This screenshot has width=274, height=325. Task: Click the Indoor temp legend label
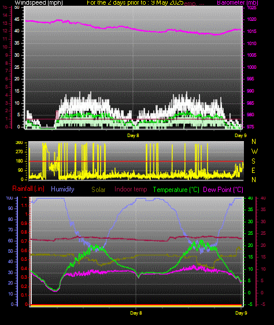(x=131, y=189)
